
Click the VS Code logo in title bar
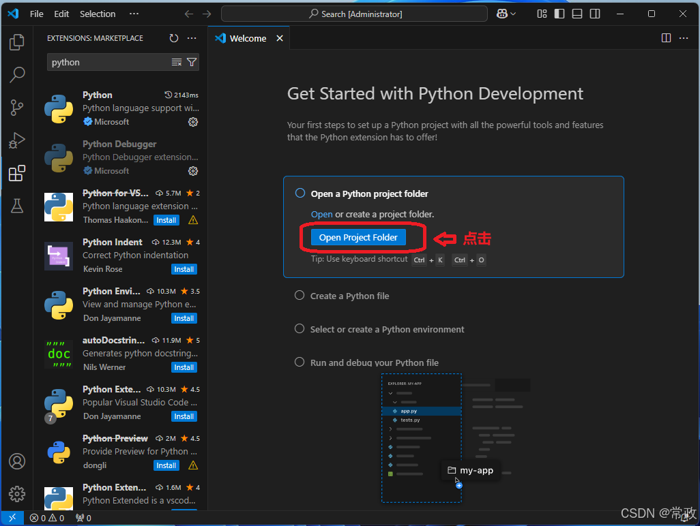[x=13, y=14]
